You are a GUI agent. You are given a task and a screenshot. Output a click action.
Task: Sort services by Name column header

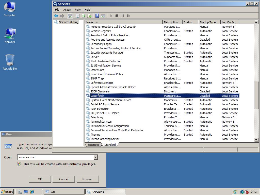point(124,22)
